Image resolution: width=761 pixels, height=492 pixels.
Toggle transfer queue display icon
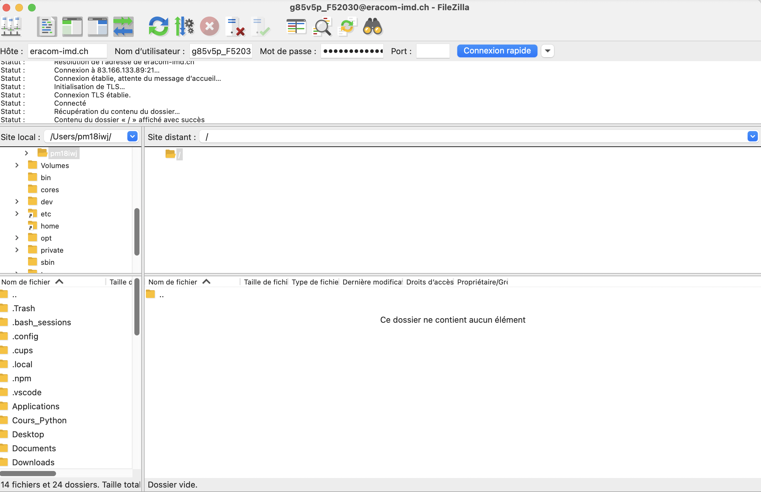pos(123,26)
